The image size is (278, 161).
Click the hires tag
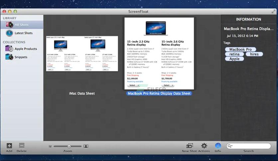(254, 54)
